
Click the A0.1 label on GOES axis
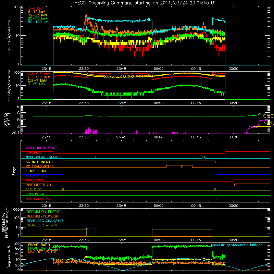[16, 133]
